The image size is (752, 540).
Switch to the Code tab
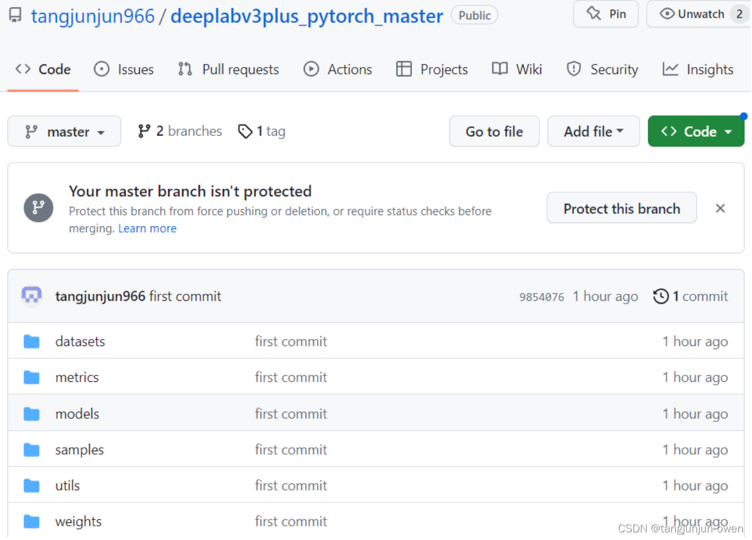[43, 69]
